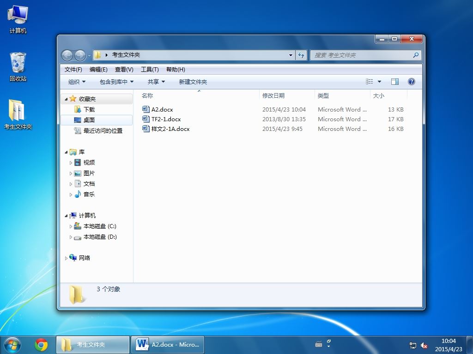Launch Chrome from the taskbar

pyautogui.click(x=41, y=345)
